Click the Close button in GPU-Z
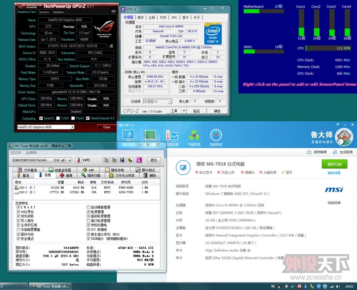Image resolution: width=357 pixels, height=290 pixels. pyautogui.click(x=107, y=127)
